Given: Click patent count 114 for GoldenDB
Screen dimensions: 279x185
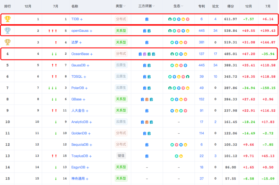Looking at the screenshot, I should (x=202, y=133).
